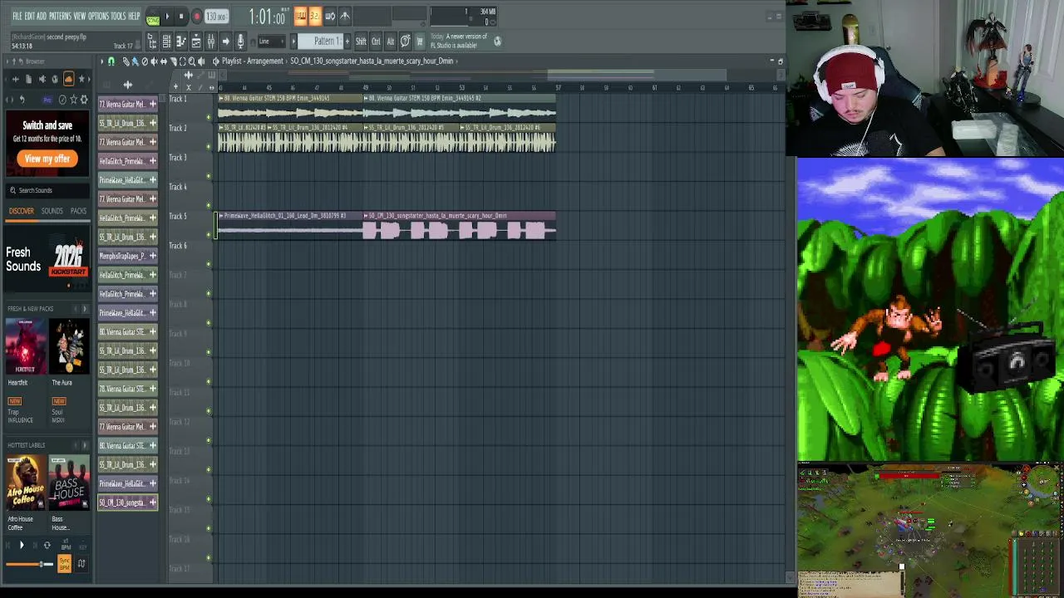The image size is (1064, 598).
Task: Open the Piano roll icon
Action: (181, 41)
